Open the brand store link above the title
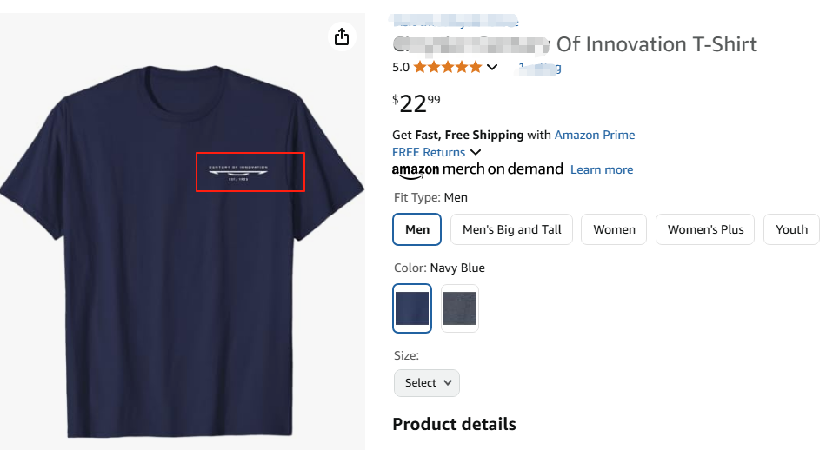 [x=456, y=21]
